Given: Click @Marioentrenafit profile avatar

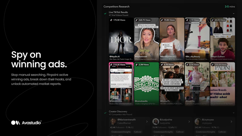Looking at the screenshot, I should pyautogui.click(x=113, y=121).
